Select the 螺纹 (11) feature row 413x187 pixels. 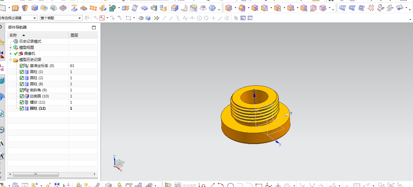(x=53, y=102)
